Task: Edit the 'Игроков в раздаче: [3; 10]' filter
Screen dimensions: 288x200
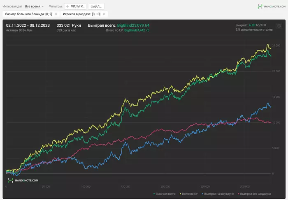Action: point(81,14)
